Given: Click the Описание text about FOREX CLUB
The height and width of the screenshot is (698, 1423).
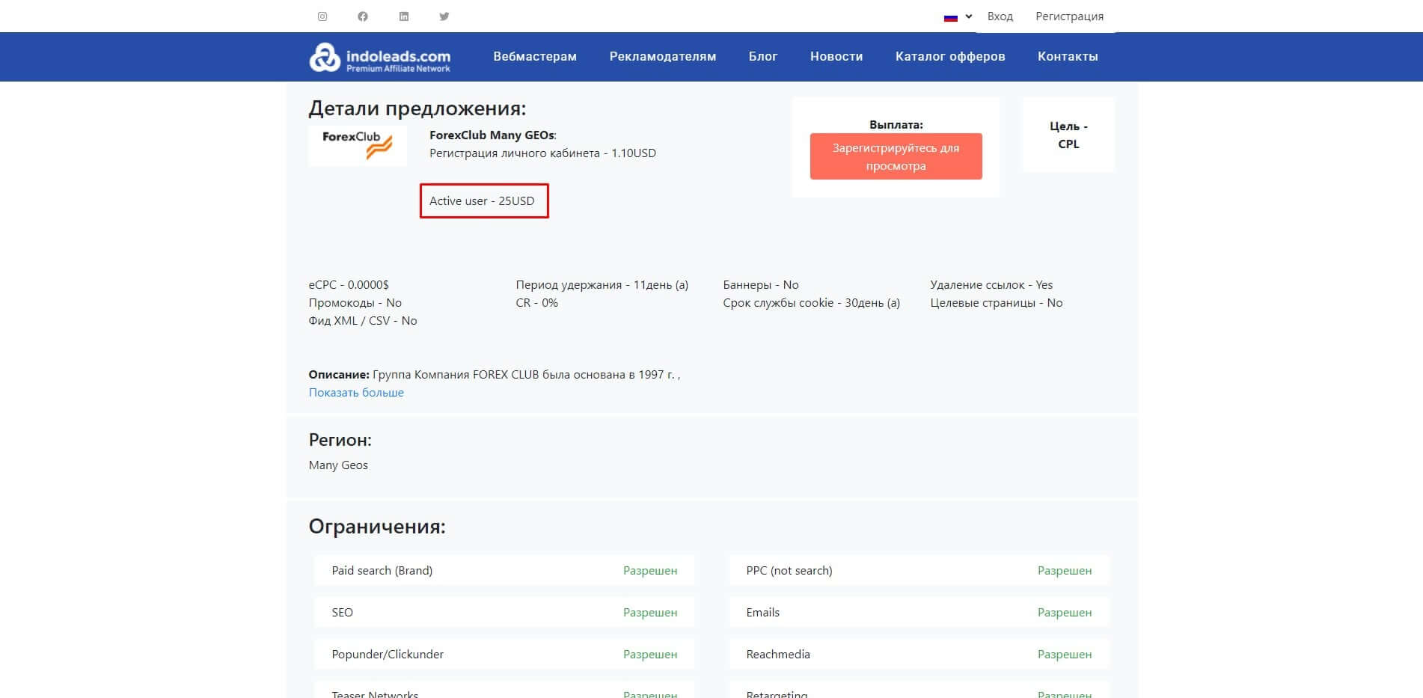Looking at the screenshot, I should click(x=495, y=375).
